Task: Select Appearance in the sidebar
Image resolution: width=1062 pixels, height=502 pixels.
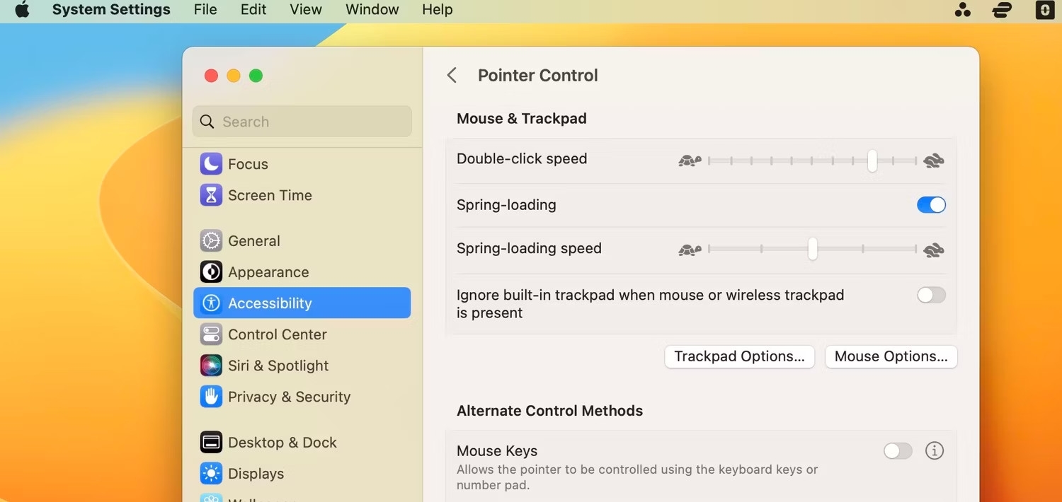Action: click(302, 272)
